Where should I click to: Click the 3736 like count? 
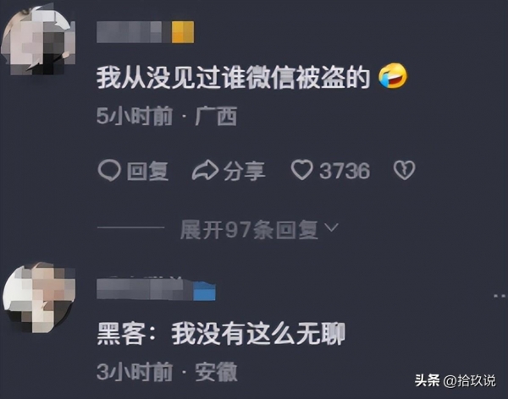coord(345,171)
